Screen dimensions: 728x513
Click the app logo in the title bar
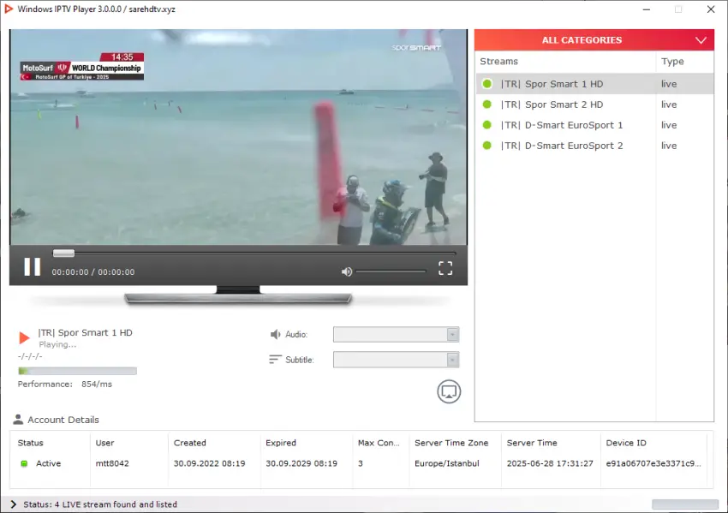point(9,9)
